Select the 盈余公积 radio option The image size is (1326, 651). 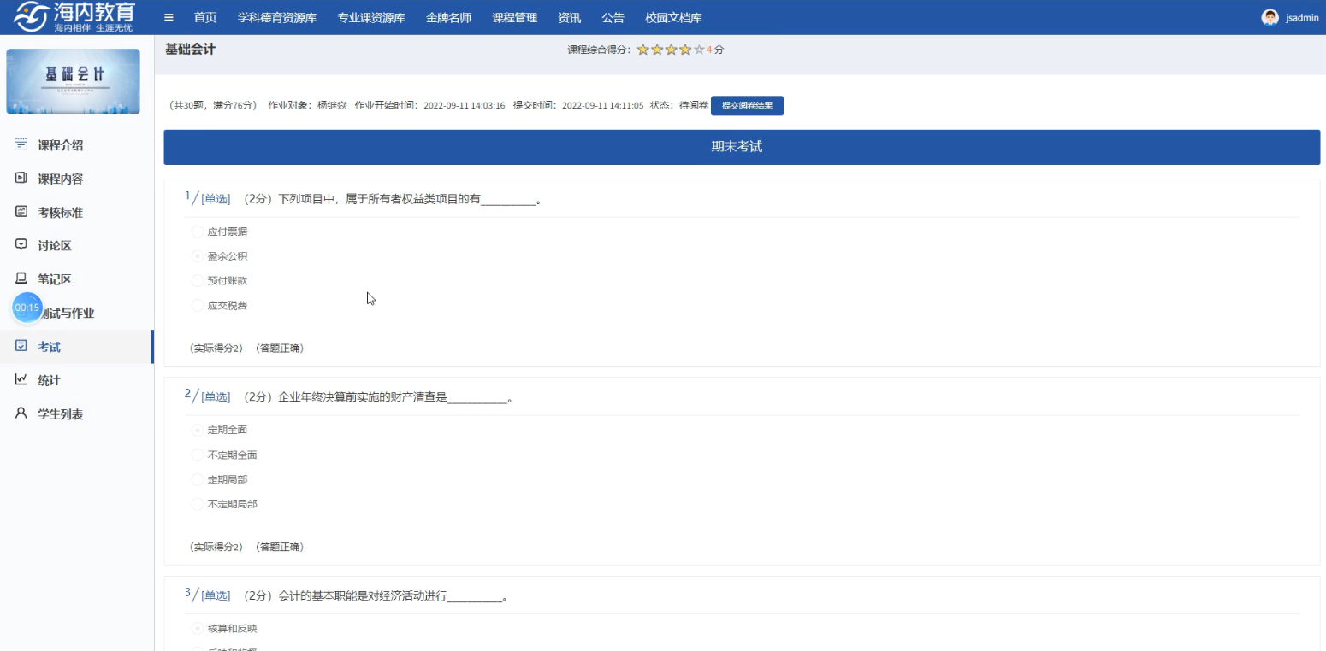coord(198,256)
